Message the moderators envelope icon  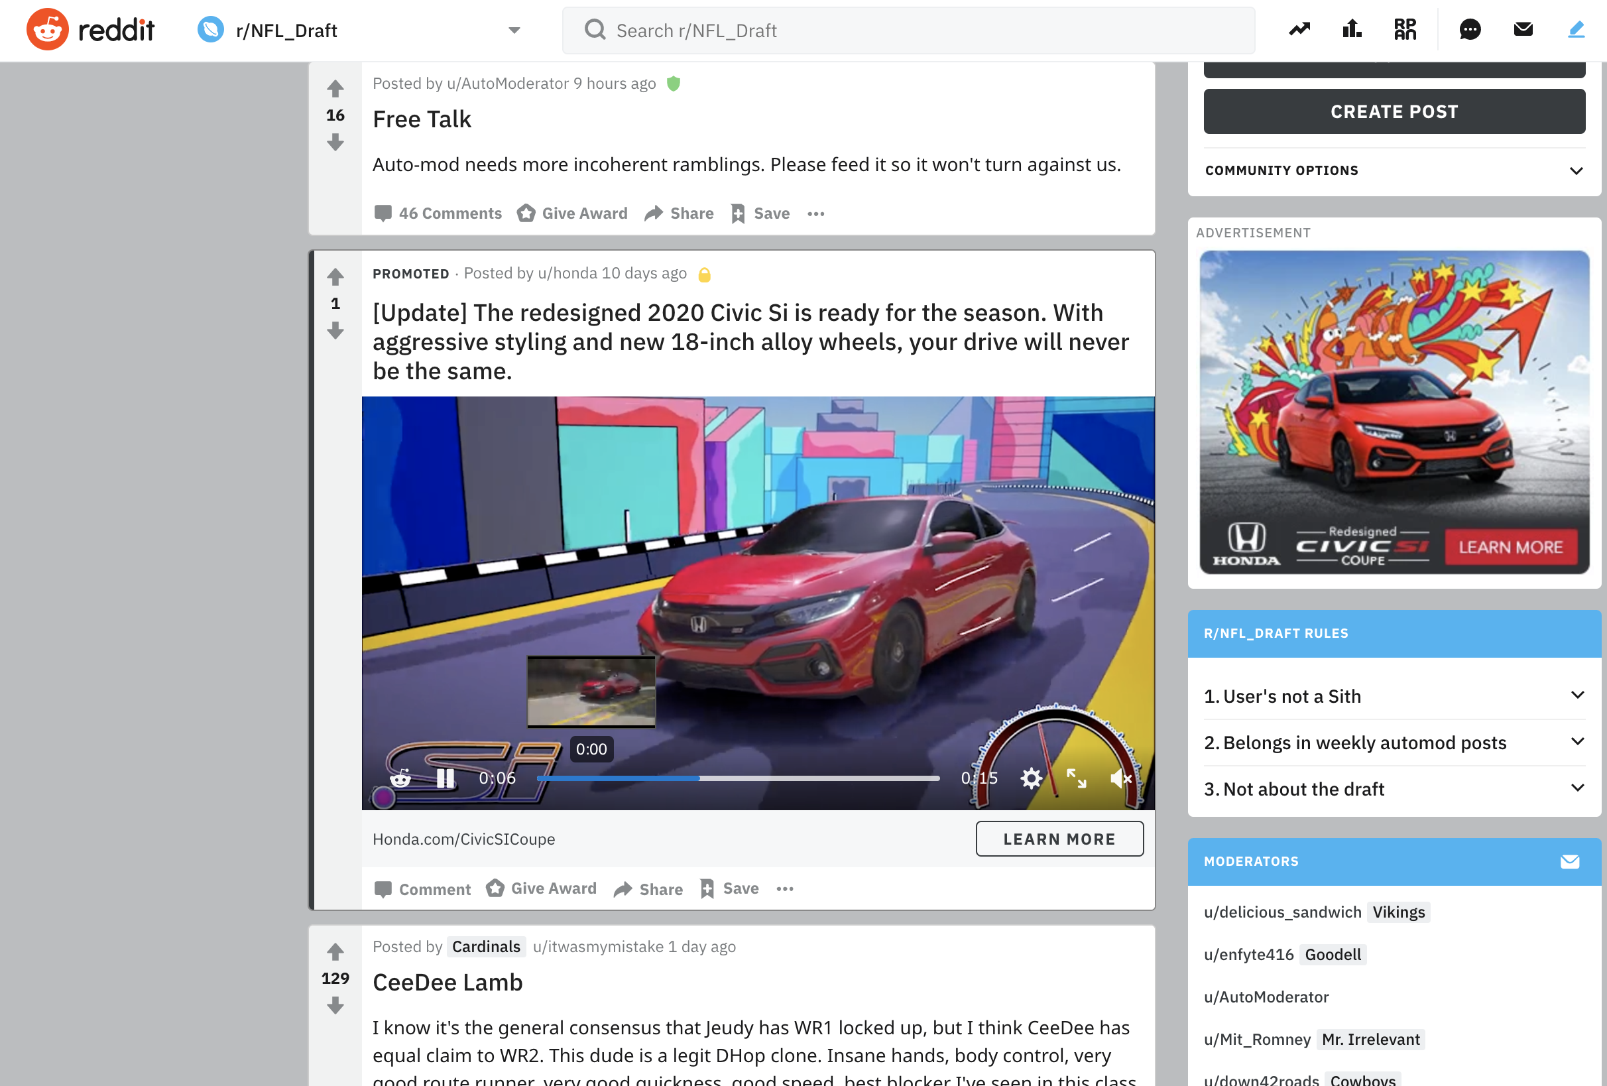1570,862
